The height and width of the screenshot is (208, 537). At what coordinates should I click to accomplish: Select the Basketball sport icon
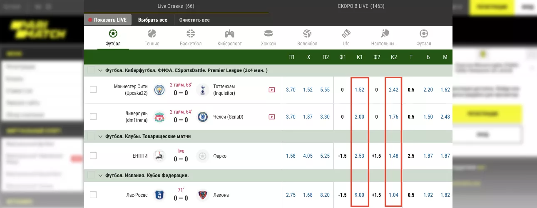[x=191, y=34]
